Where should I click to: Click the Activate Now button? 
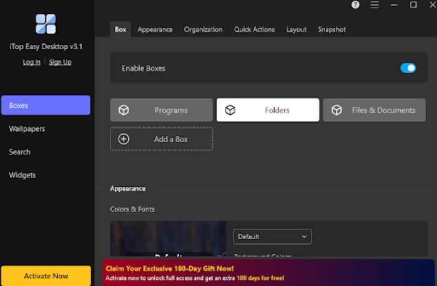point(46,275)
